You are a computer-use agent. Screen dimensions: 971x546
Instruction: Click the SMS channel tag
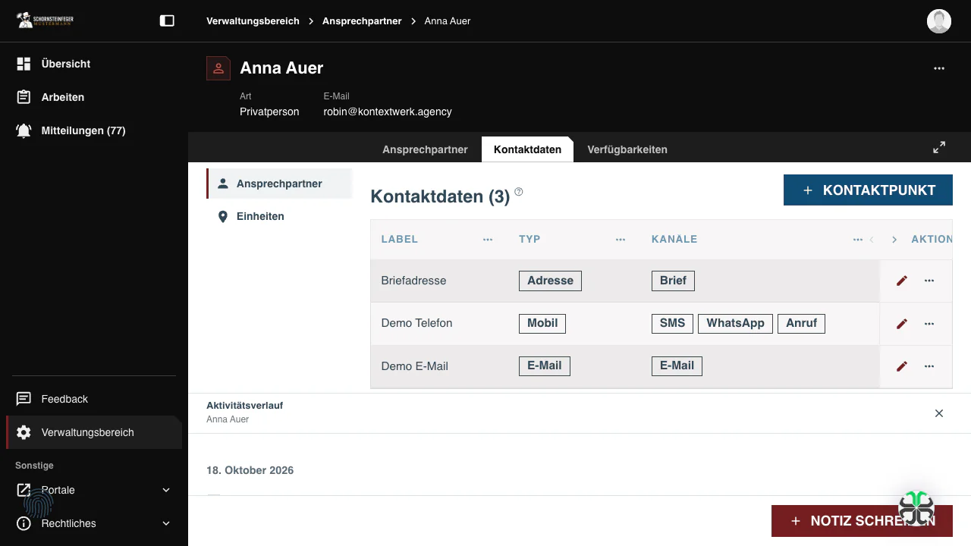click(672, 323)
